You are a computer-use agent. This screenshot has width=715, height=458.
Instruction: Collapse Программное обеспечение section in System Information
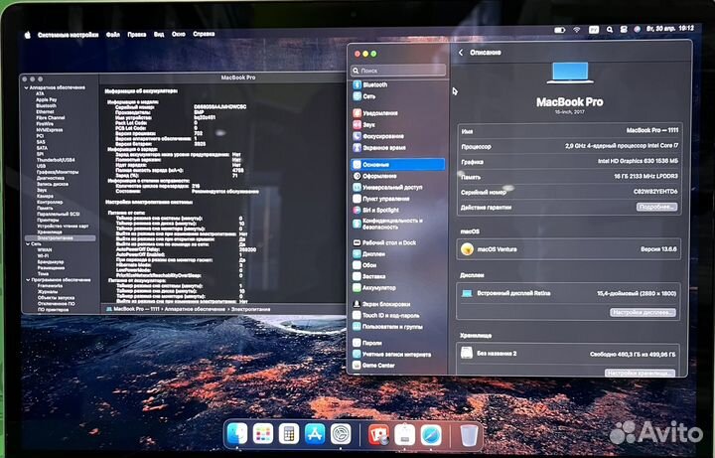pyautogui.click(x=28, y=280)
